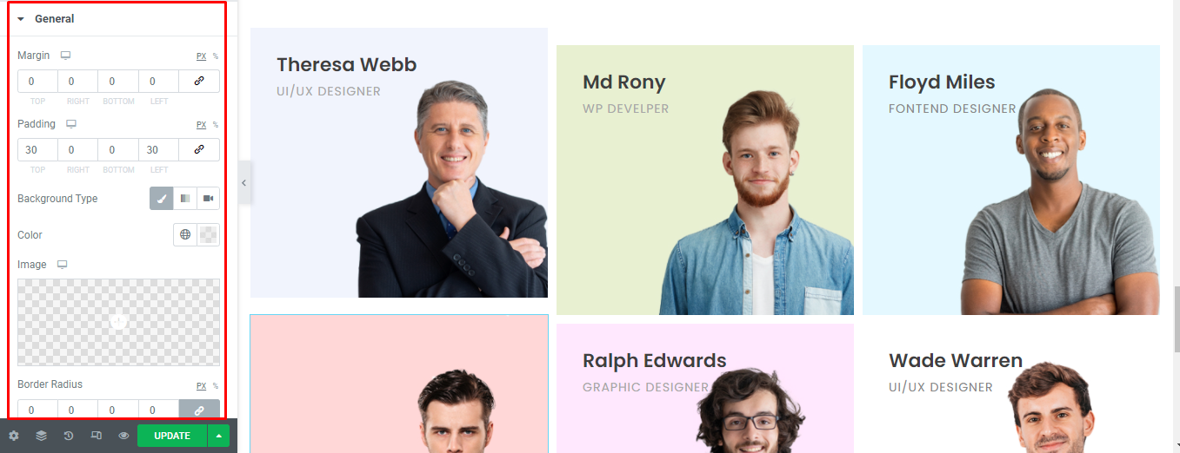This screenshot has height=453, width=1180.
Task: Open the History icon
Action: click(x=69, y=436)
